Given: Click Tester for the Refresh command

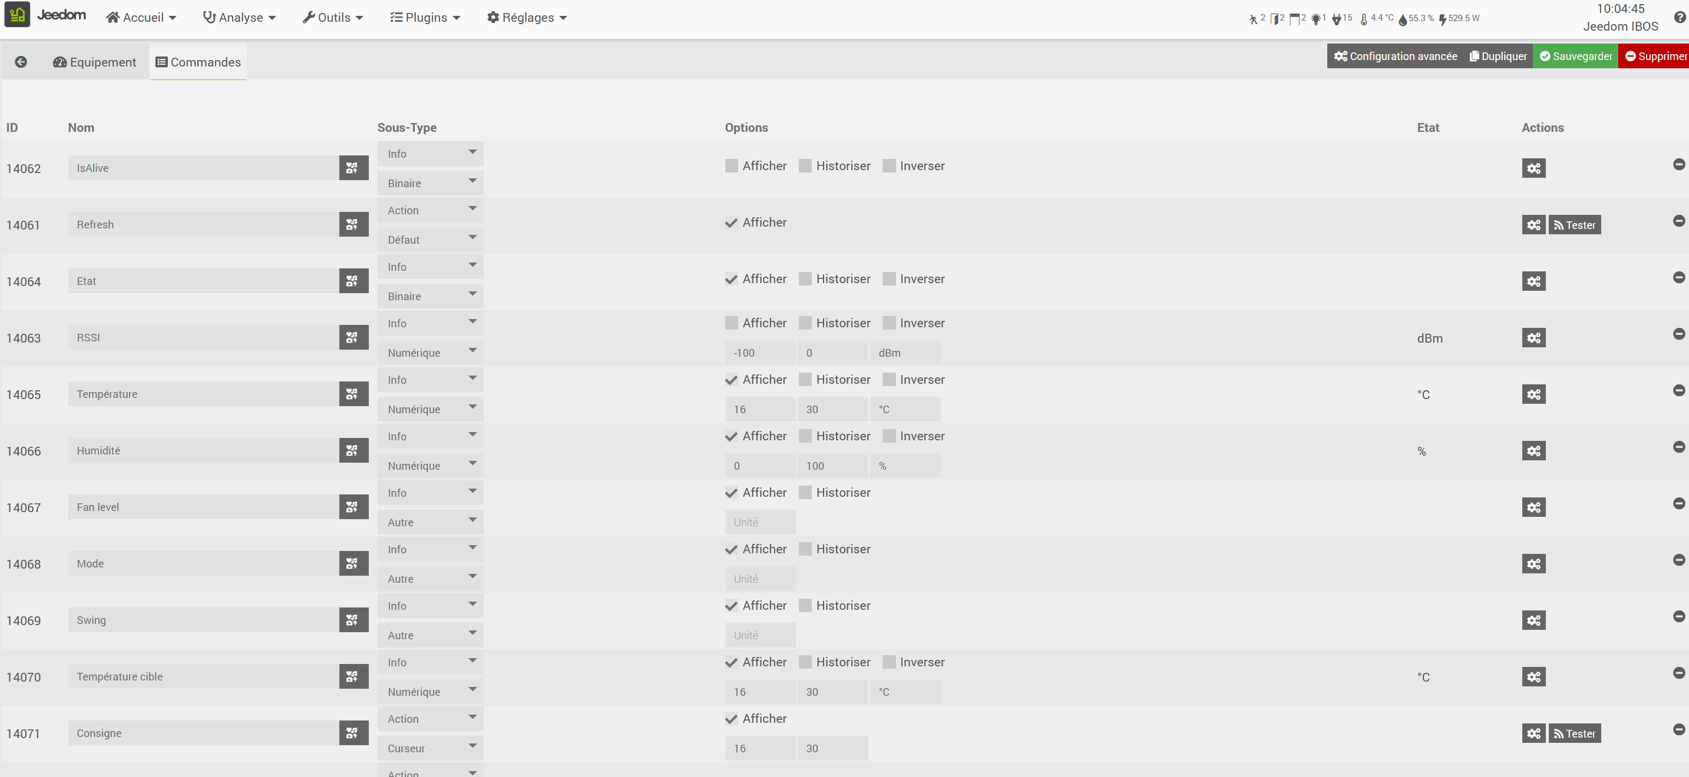Looking at the screenshot, I should click(x=1574, y=225).
